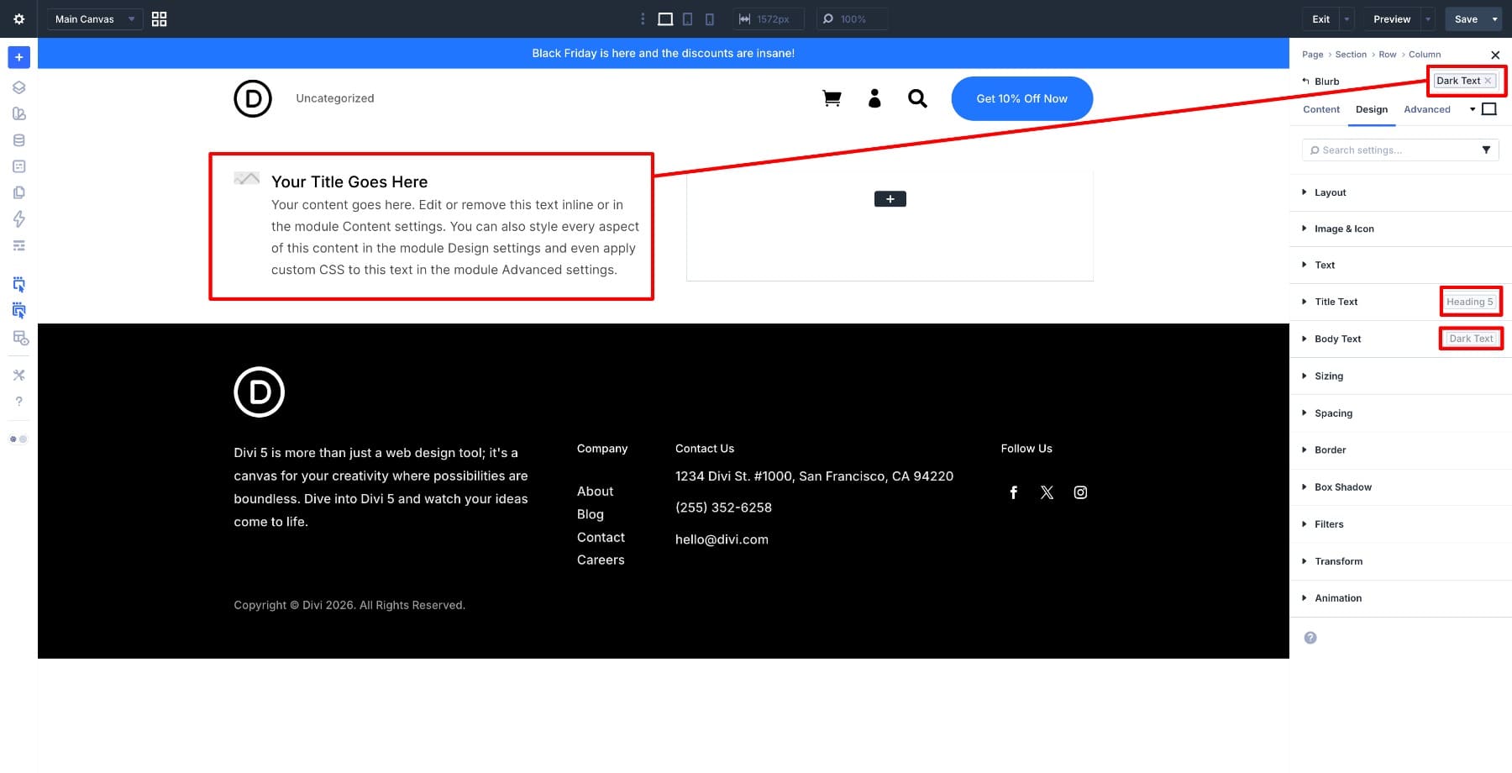Click Column in the breadcrumb
Image resolution: width=1512 pixels, height=773 pixels.
(x=1425, y=55)
